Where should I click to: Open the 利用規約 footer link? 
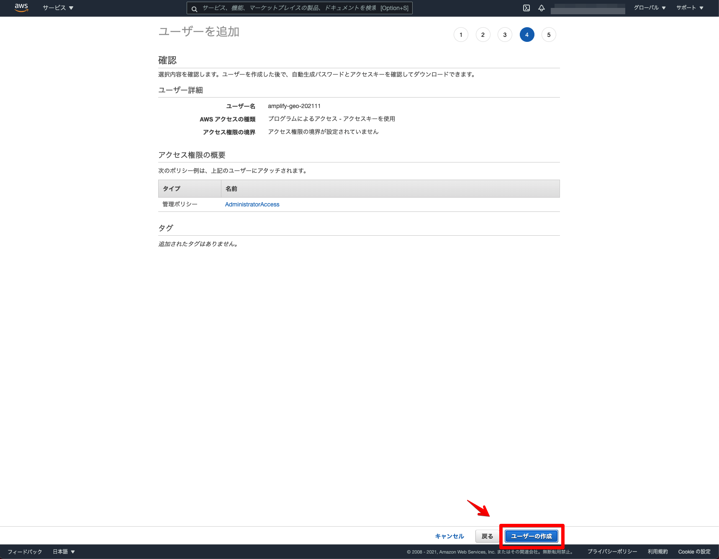(x=658, y=551)
